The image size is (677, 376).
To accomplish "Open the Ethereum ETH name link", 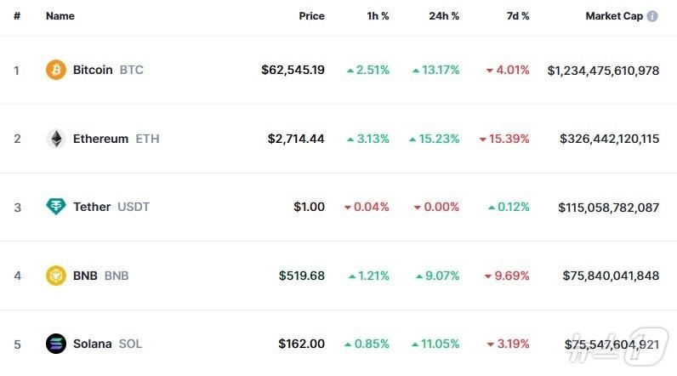I will click(116, 139).
